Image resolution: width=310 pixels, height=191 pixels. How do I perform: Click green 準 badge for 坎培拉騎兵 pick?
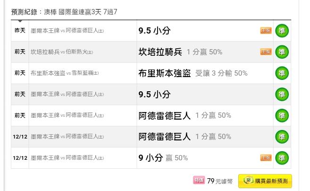coord(282,52)
